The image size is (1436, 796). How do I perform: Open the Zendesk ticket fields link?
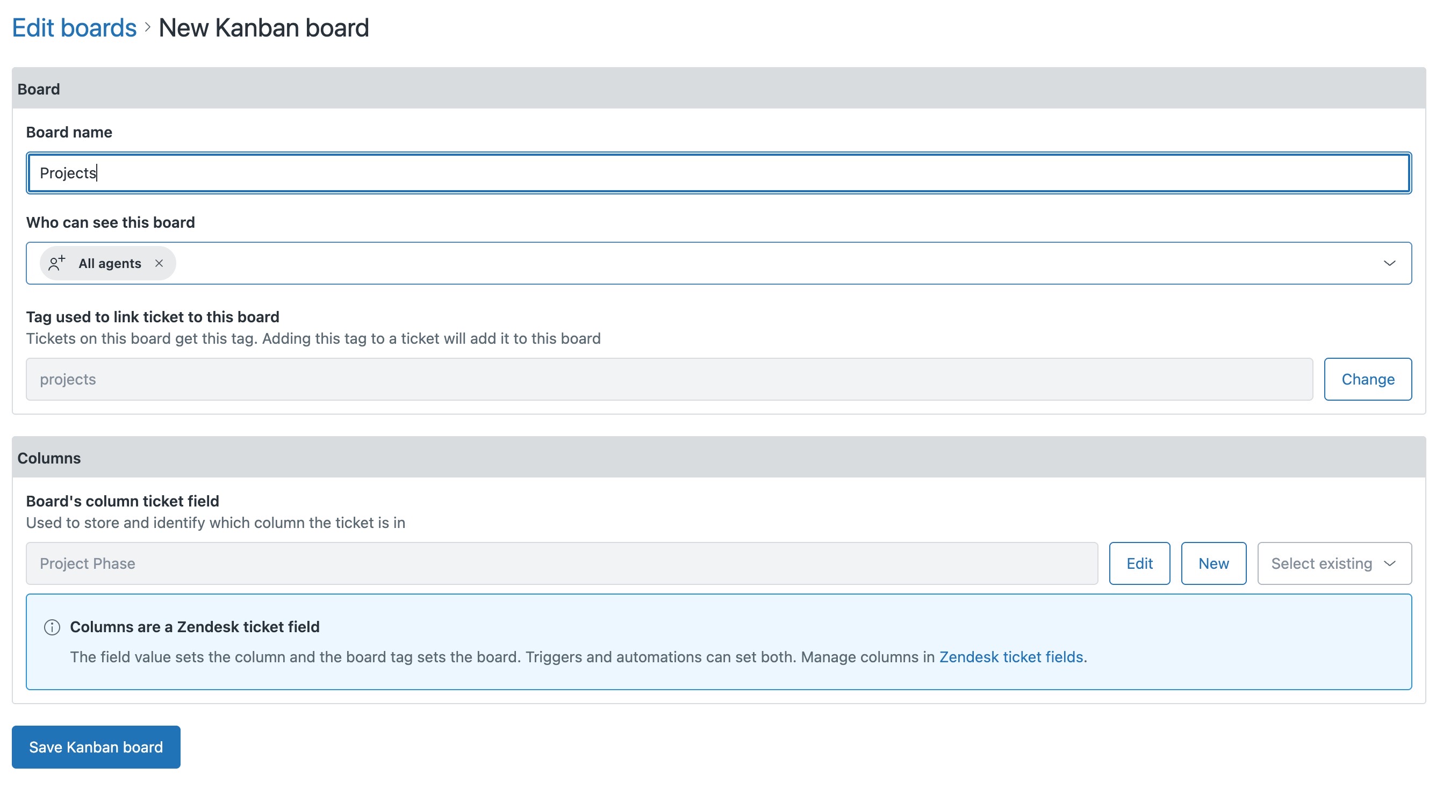pos(1011,657)
